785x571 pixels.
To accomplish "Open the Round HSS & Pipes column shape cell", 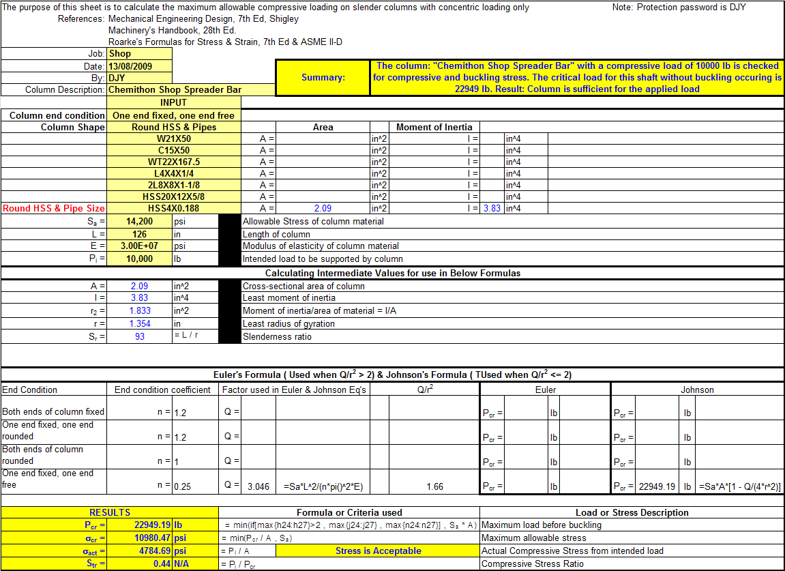I will pos(173,127).
